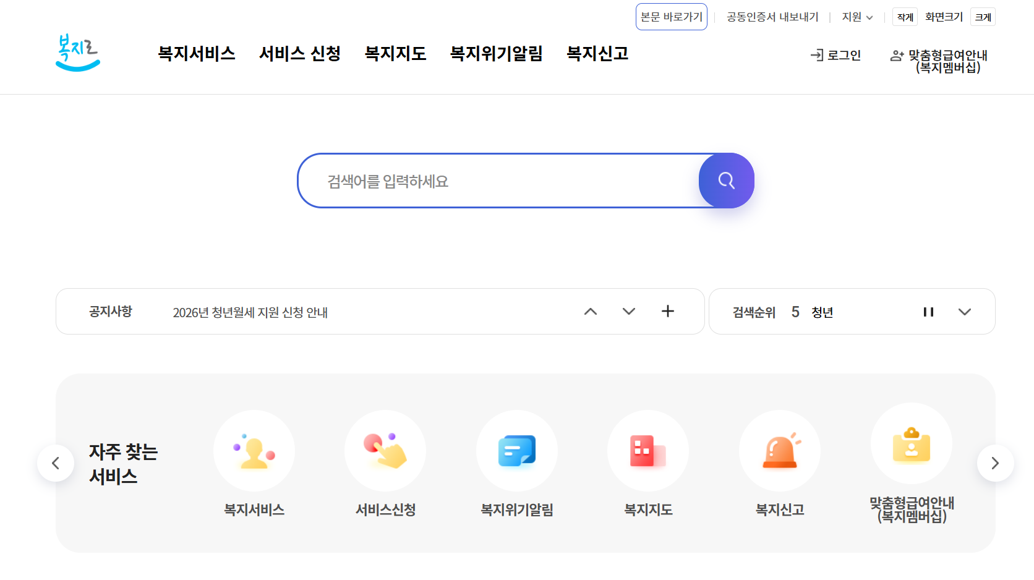1034x580 pixels.
Task: Click the 서비스신청 hand-pointer icon
Action: click(385, 451)
